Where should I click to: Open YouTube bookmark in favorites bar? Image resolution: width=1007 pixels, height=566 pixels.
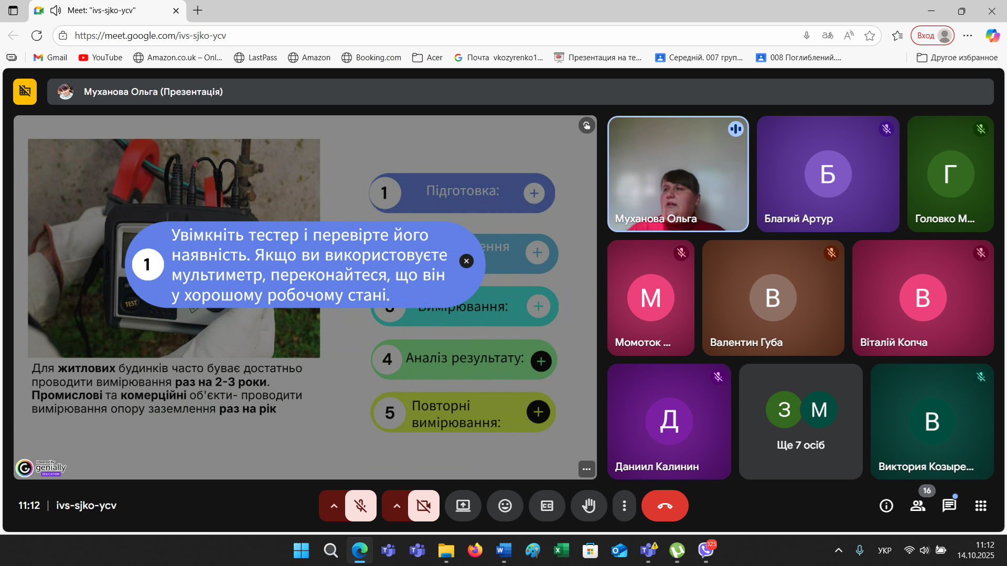pos(100,58)
